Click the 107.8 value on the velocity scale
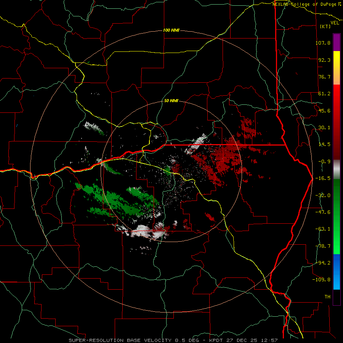The image size is (343, 343). pos(323,43)
